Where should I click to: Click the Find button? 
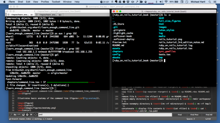(x=180, y=115)
